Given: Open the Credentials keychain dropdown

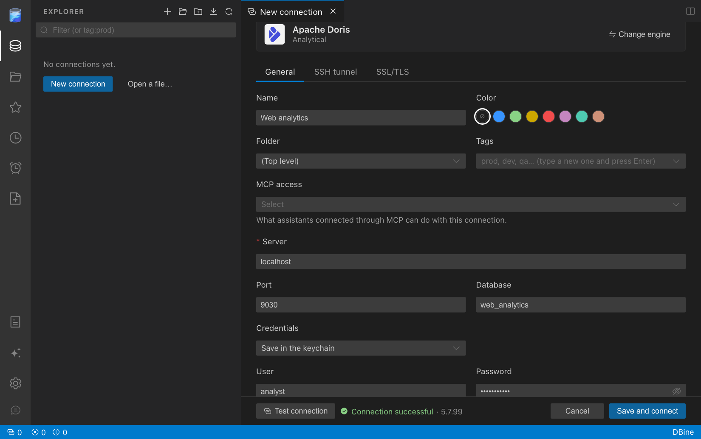Looking at the screenshot, I should tap(361, 348).
